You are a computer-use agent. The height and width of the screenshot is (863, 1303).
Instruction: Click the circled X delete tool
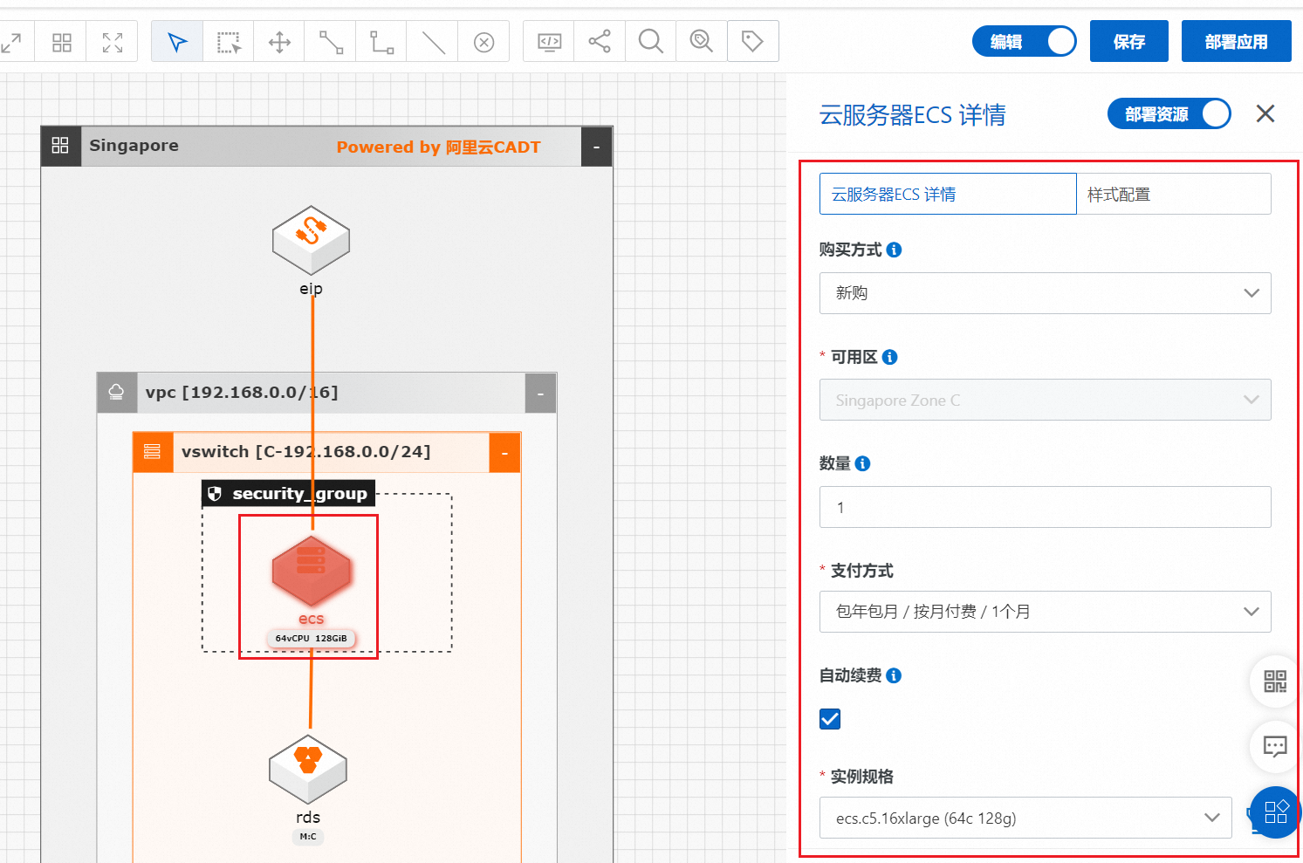pyautogui.click(x=483, y=42)
